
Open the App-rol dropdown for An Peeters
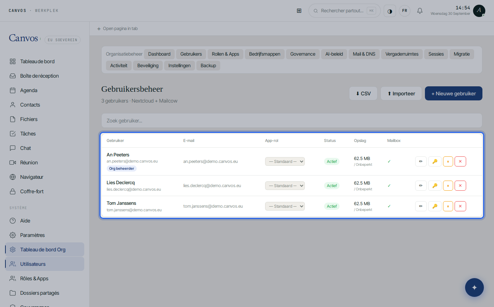pos(285,161)
